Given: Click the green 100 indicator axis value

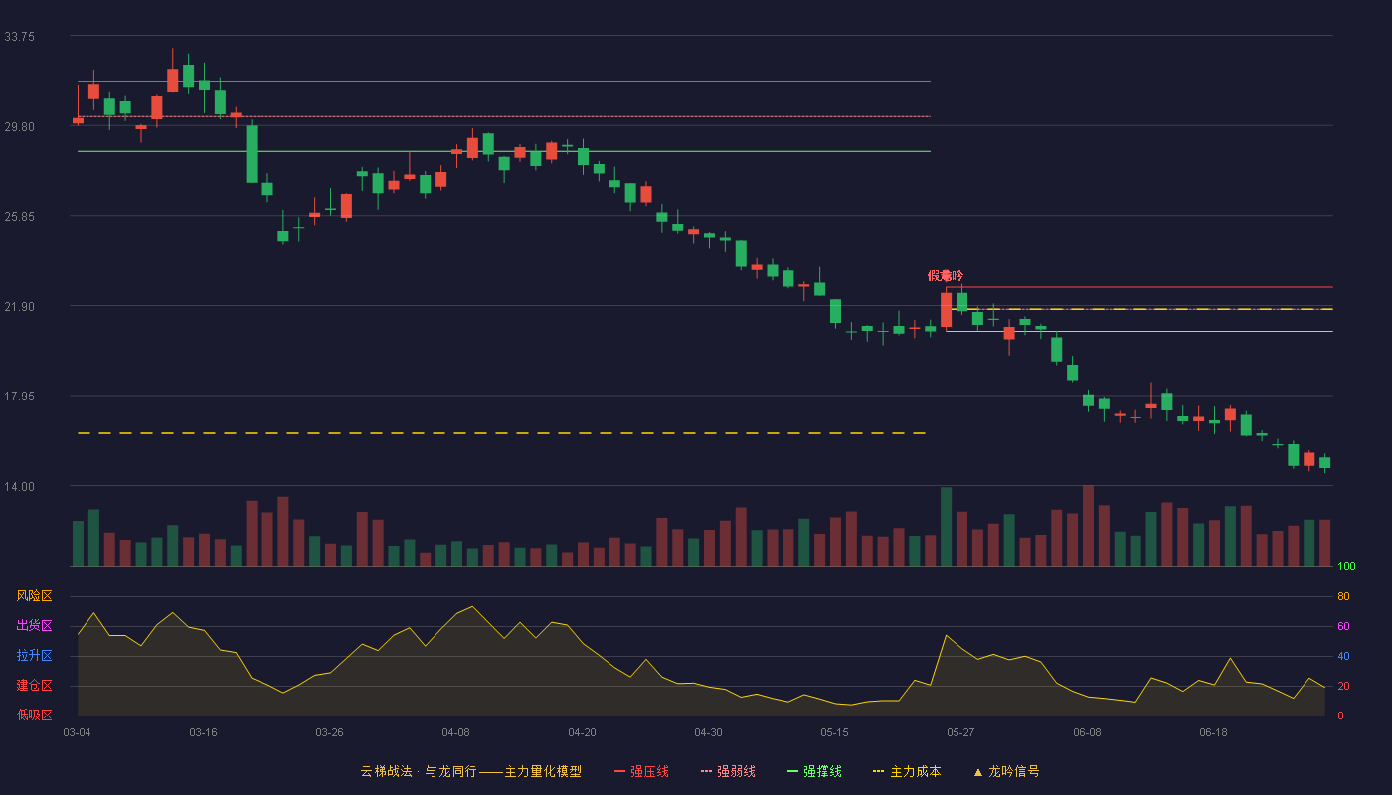Looking at the screenshot, I should coord(1346,567).
